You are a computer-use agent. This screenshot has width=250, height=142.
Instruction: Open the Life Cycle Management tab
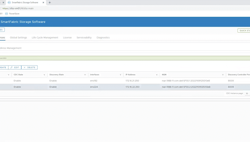coord(45,37)
